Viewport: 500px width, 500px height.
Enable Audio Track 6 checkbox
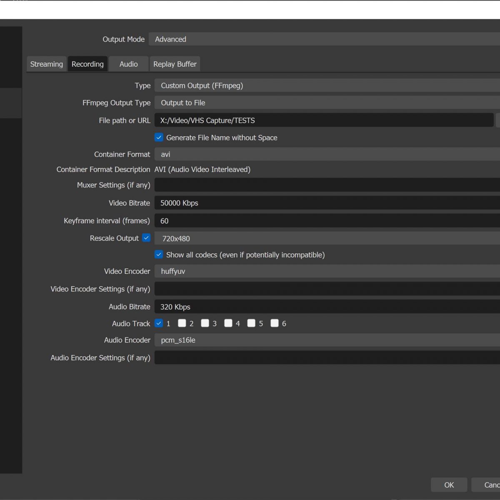[x=275, y=323]
